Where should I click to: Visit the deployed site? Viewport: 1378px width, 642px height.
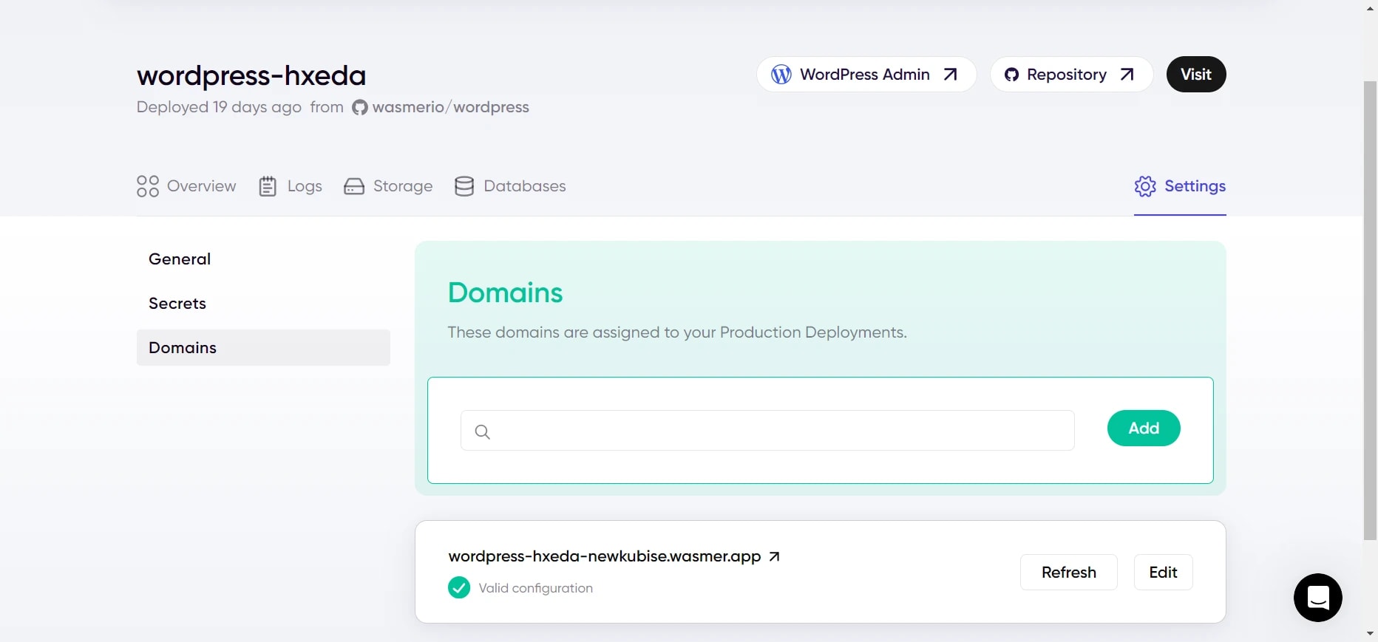coord(1195,75)
